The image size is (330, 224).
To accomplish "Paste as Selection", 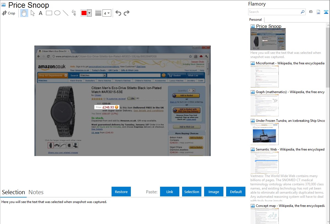I will pyautogui.click(x=191, y=192).
